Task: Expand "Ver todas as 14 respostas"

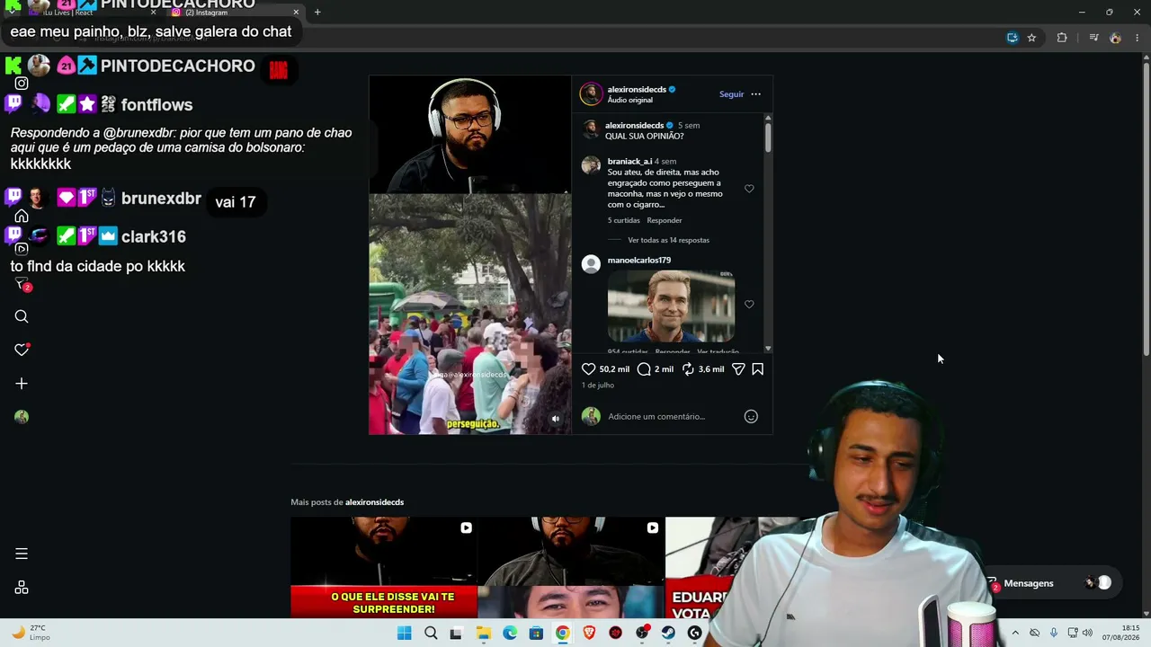Action: tap(668, 241)
